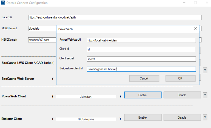Click the PowerWeb dialog title text
The width and height of the screenshot is (211, 128).
coord(65,29)
